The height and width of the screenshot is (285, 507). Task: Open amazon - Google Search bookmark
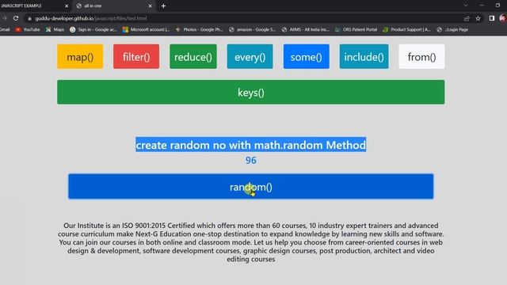252,29
